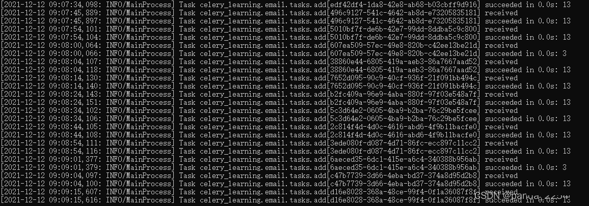Image resolution: width=589 pixels, height=206 pixels.
Task: Click task ID 7652d095 received line
Action: pyautogui.click(x=259, y=78)
